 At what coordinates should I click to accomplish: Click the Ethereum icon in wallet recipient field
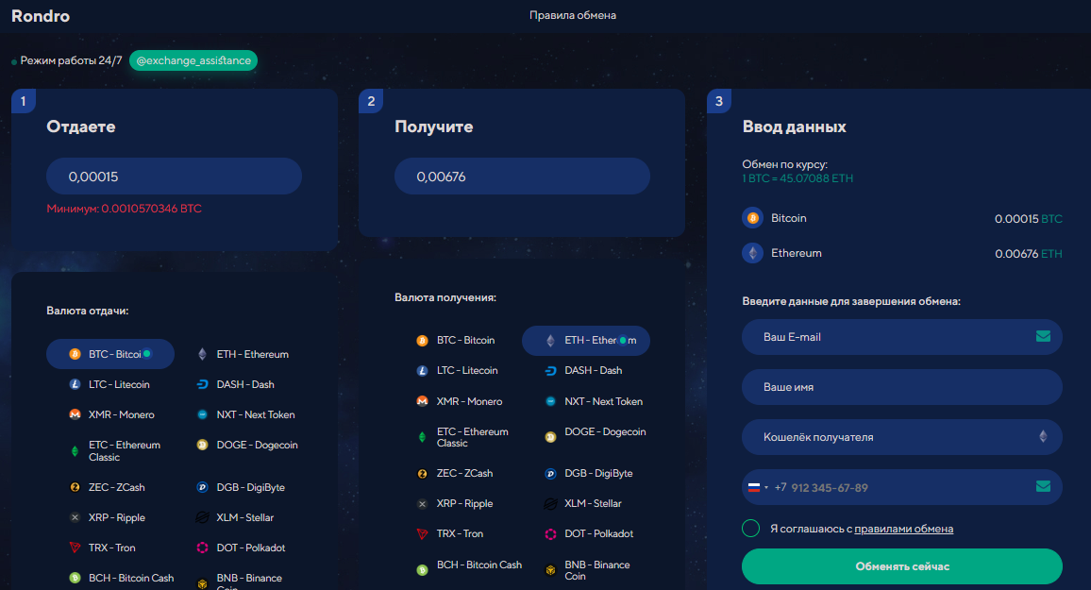coord(1043,436)
